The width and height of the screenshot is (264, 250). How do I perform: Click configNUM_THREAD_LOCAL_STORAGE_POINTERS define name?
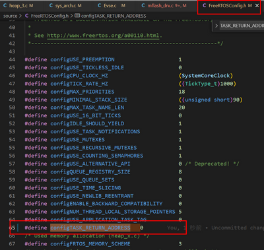[x=113, y=212]
